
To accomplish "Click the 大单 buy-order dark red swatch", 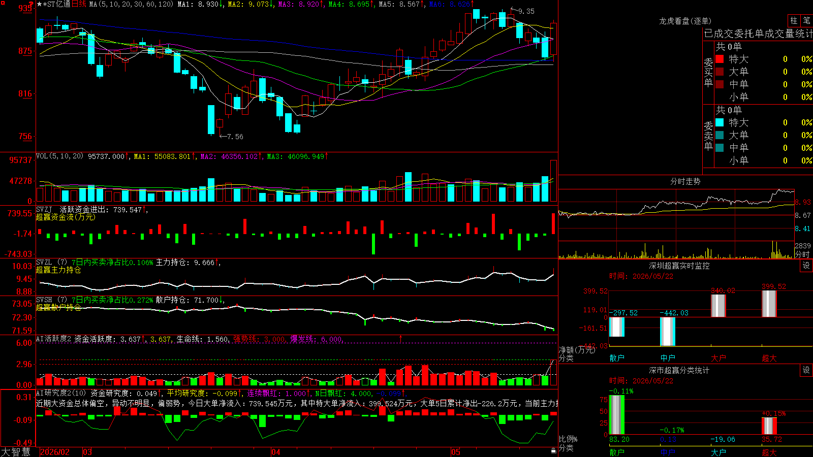I will click(x=720, y=72).
